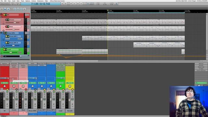This screenshot has height=117, width=208.
Task: Arm the Lead track for recording in track panel
Action: click(x=4, y=50)
